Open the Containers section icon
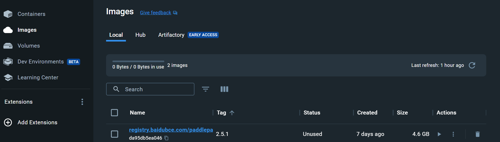The image size is (500, 142). [x=8, y=14]
